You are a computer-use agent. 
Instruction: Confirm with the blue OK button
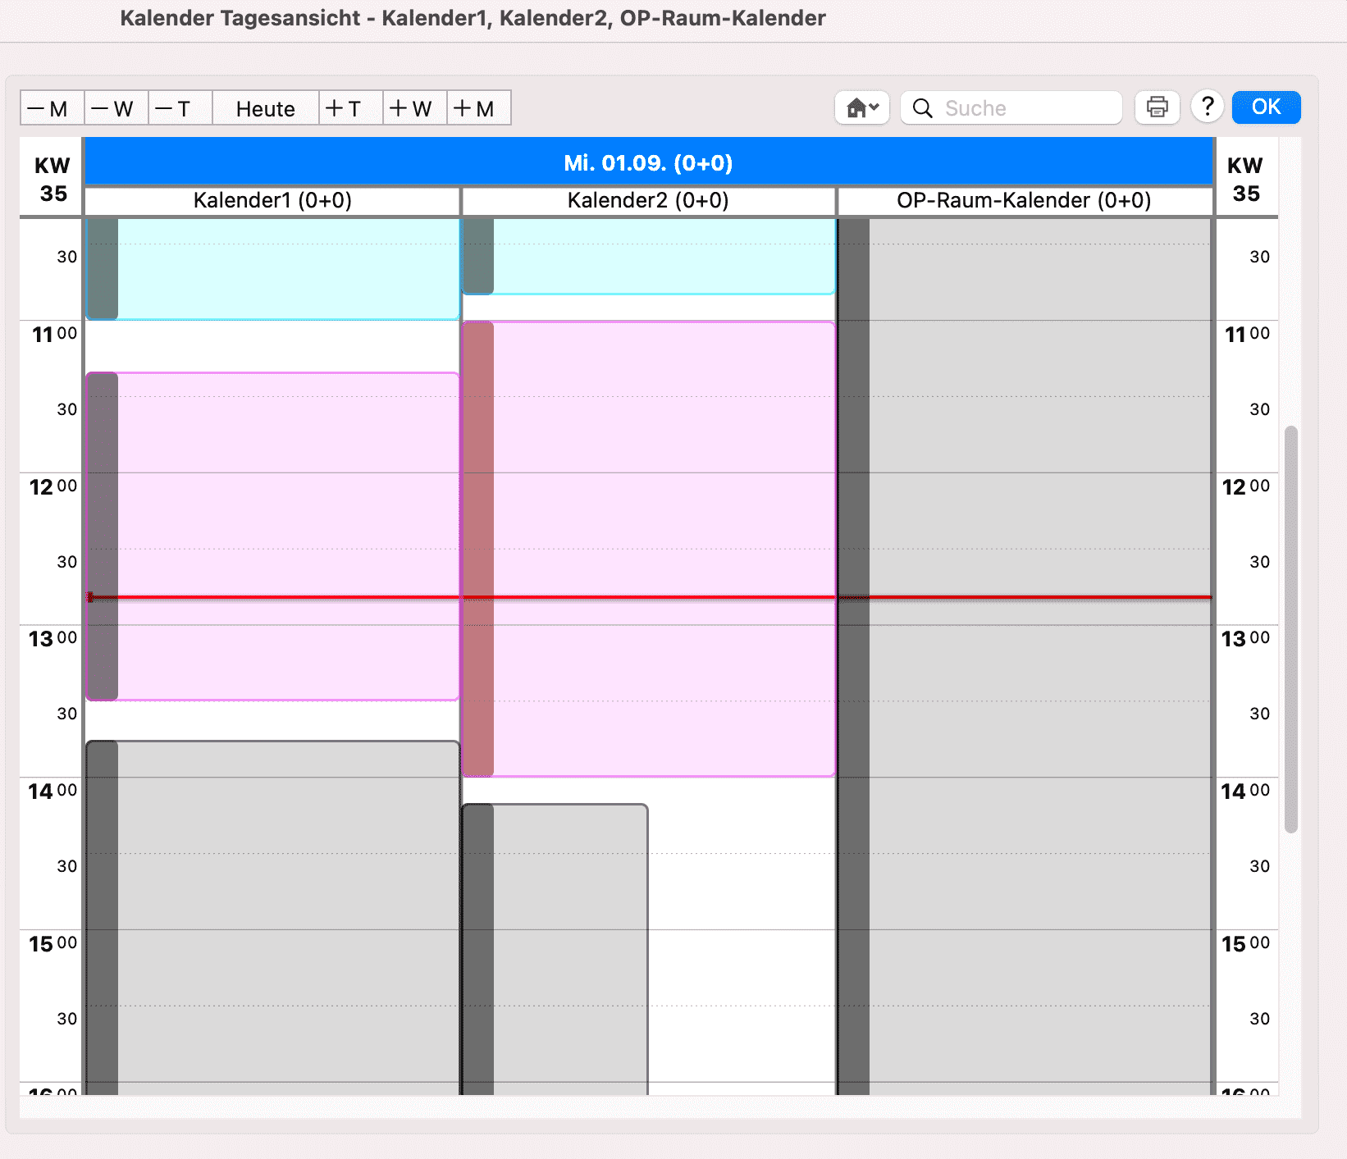[x=1266, y=107]
